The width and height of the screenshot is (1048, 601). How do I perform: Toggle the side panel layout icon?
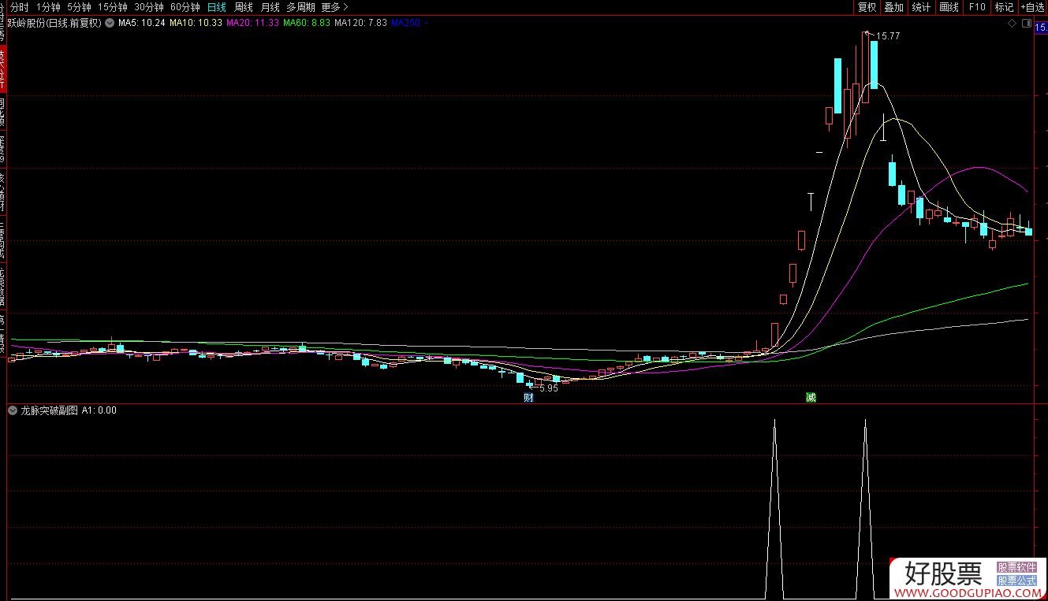click(x=1026, y=23)
